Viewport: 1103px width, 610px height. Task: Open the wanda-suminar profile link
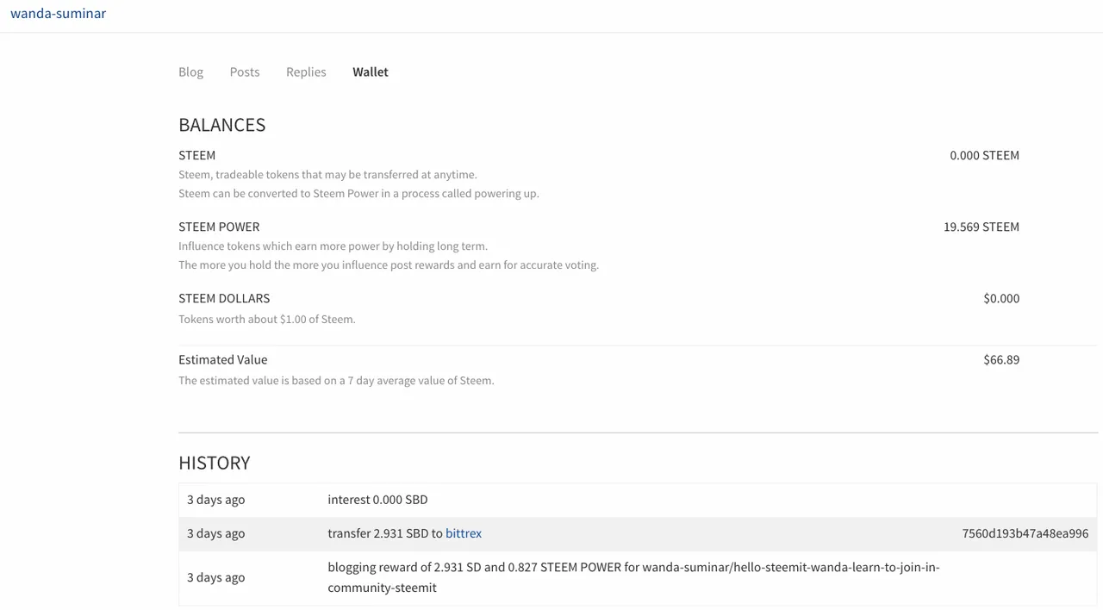pyautogui.click(x=58, y=13)
